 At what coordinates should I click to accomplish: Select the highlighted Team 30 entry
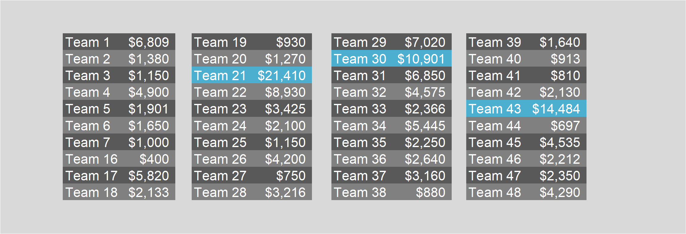point(391,58)
